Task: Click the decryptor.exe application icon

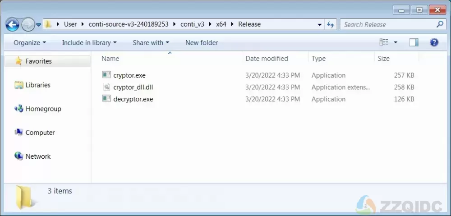Action: tap(106, 99)
